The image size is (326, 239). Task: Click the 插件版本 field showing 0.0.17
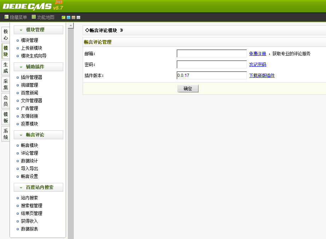(x=212, y=75)
